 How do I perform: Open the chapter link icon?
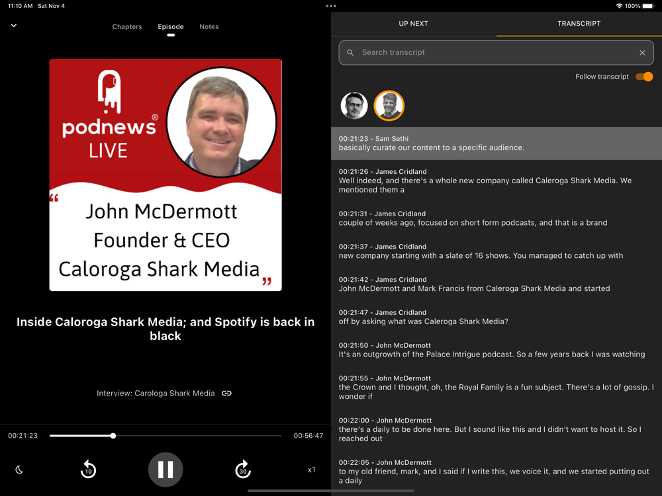(226, 393)
